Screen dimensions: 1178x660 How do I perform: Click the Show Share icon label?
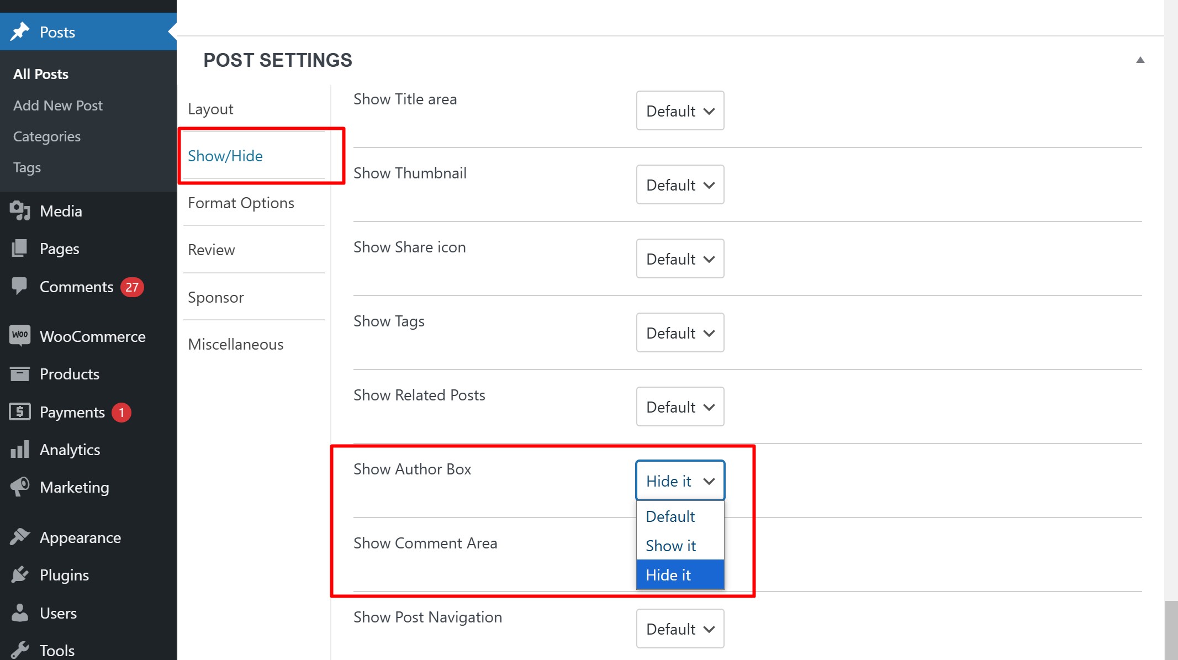tap(410, 247)
